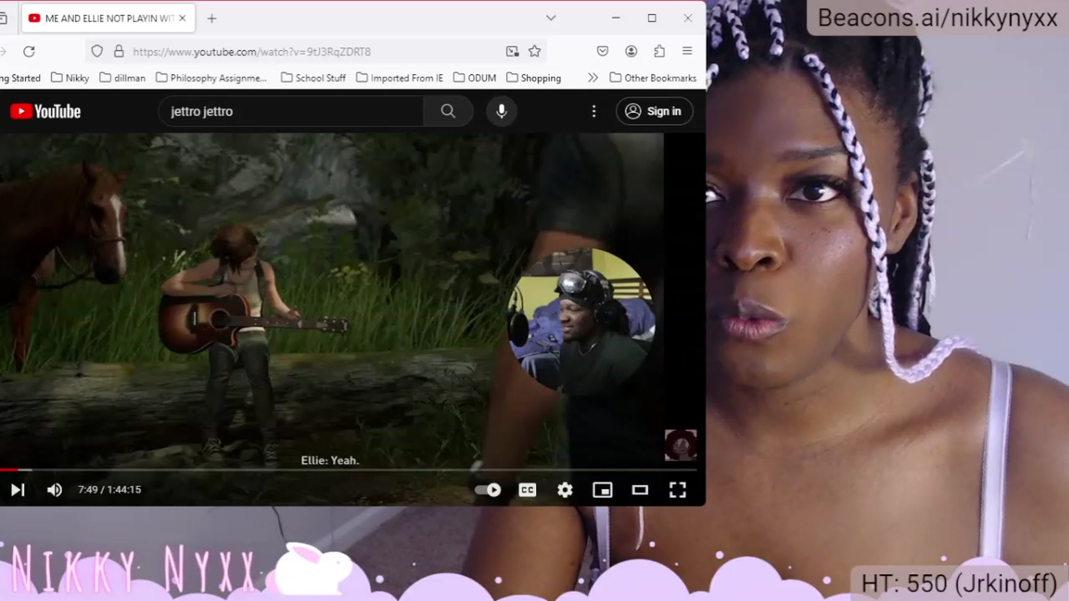Click the address bar URL

pos(252,52)
